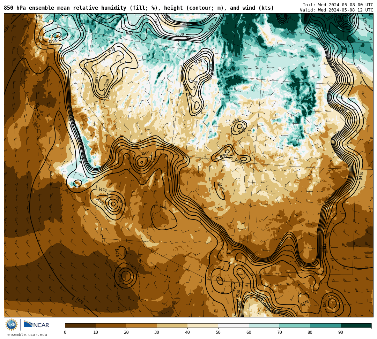
Task: Click the NSF logo emblem
Action: 12,325
